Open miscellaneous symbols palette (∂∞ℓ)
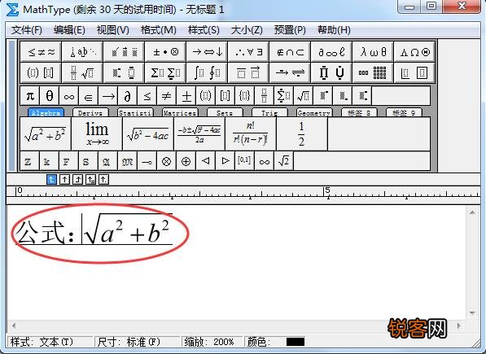486x354 pixels. (x=331, y=52)
